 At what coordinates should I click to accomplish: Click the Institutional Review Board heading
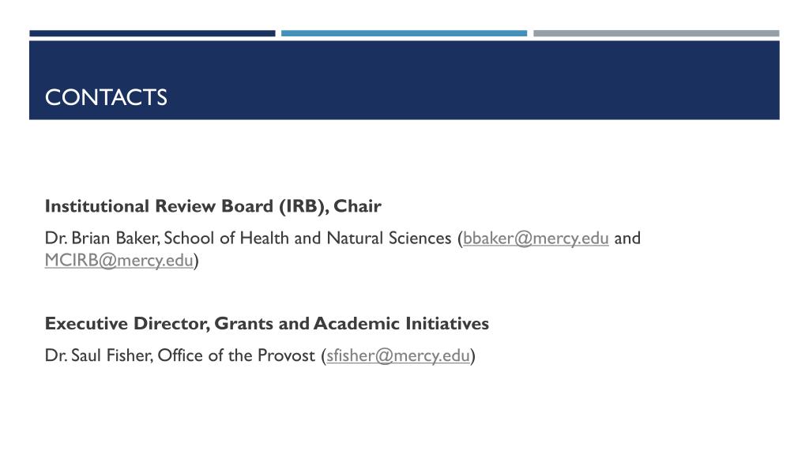click(213, 206)
